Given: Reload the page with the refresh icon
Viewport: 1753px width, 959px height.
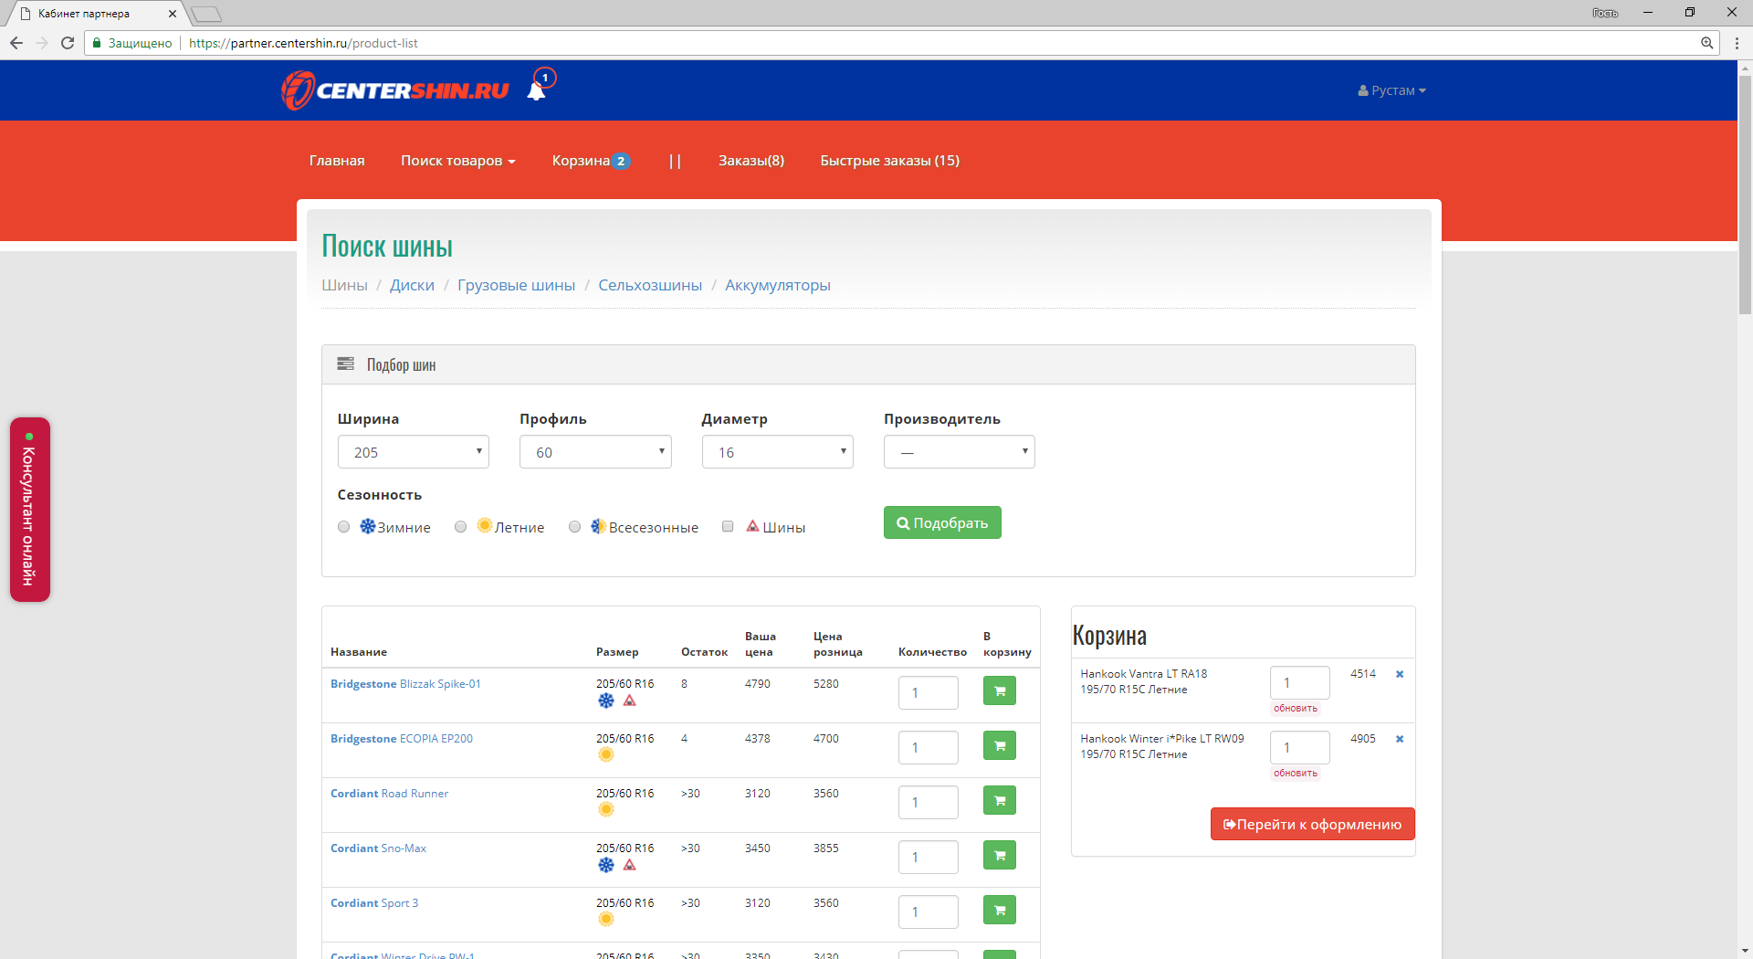Looking at the screenshot, I should 68,43.
